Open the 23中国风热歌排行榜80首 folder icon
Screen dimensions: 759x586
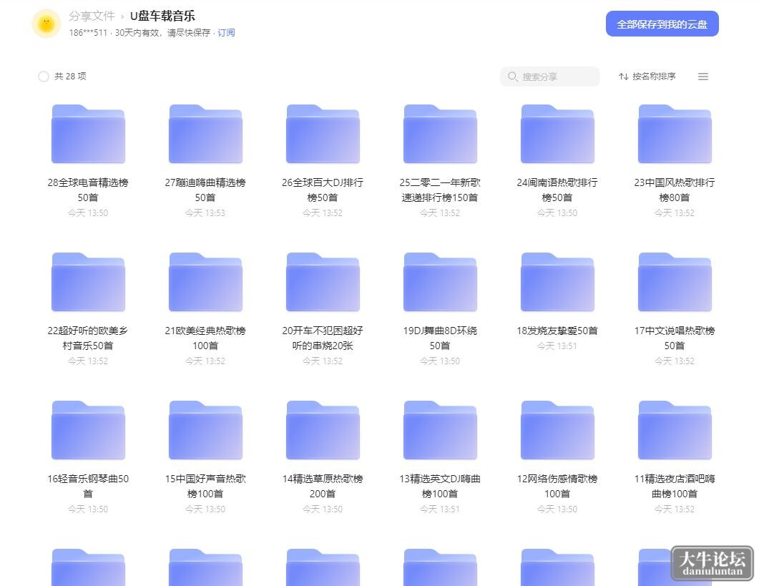(x=675, y=134)
